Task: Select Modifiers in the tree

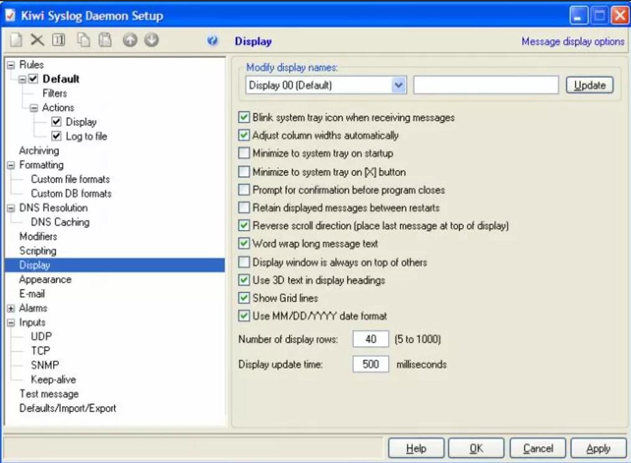Action: tap(38, 237)
